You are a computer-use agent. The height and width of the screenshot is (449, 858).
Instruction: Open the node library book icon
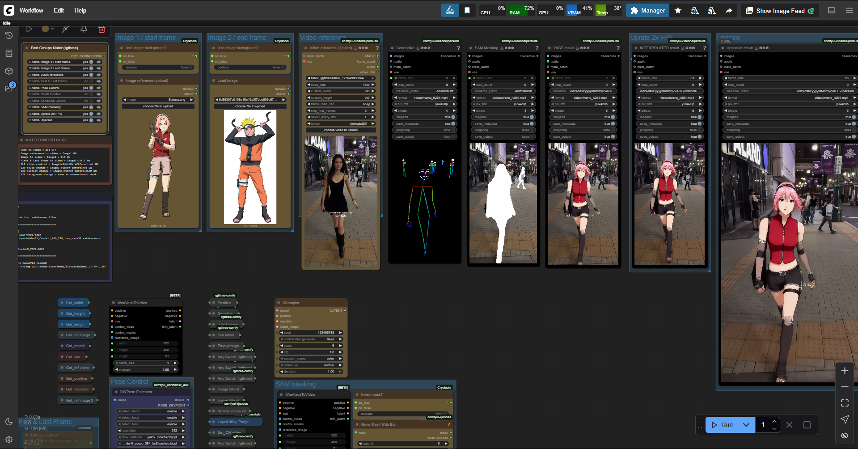[9, 53]
